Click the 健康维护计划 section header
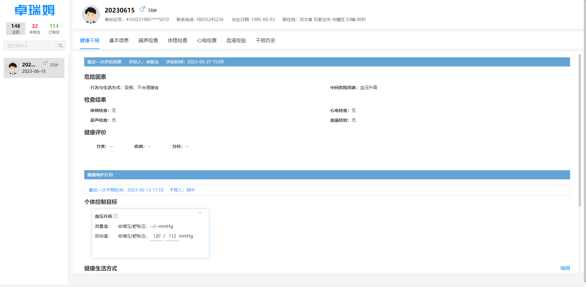 pos(327,175)
